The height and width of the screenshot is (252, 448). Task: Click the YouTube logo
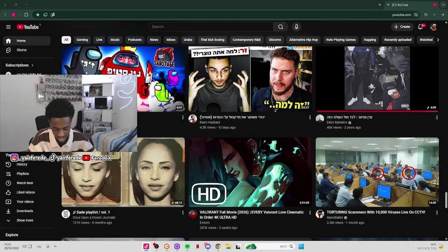(28, 27)
